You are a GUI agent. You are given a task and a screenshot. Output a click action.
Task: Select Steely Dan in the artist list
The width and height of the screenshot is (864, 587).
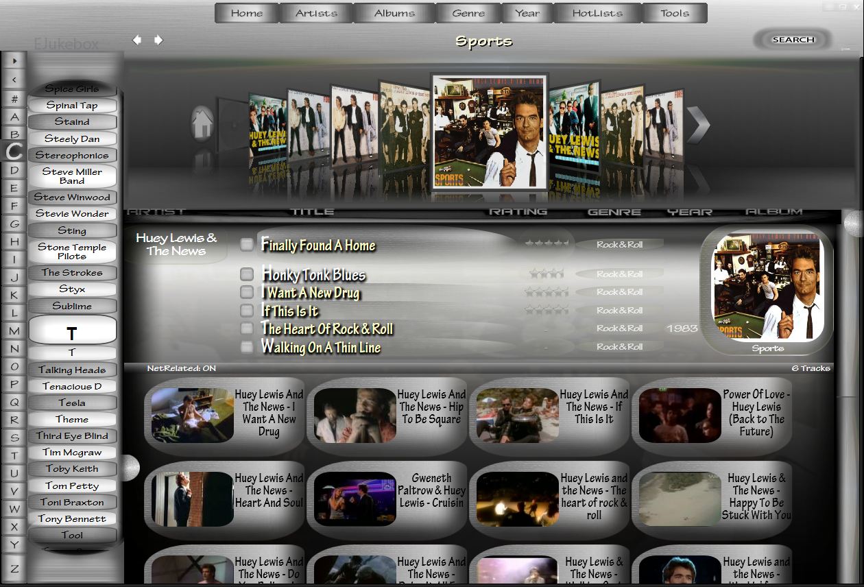coord(72,139)
